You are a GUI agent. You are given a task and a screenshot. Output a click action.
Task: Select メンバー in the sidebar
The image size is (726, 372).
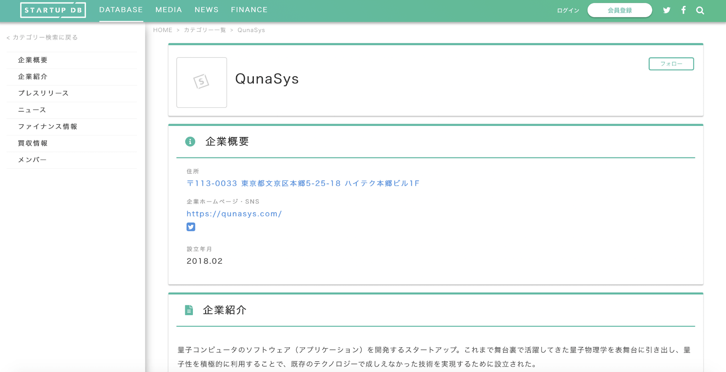pyautogui.click(x=72, y=160)
